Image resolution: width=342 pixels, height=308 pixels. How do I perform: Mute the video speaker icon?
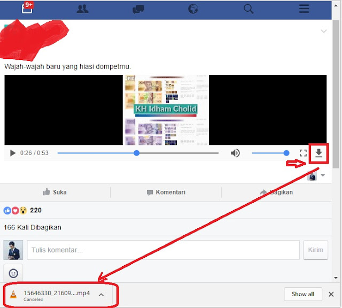point(235,153)
